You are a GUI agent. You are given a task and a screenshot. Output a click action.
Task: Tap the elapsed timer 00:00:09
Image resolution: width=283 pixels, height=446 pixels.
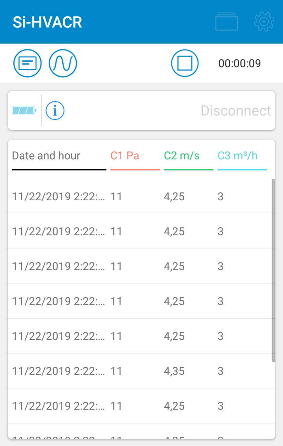pos(239,63)
